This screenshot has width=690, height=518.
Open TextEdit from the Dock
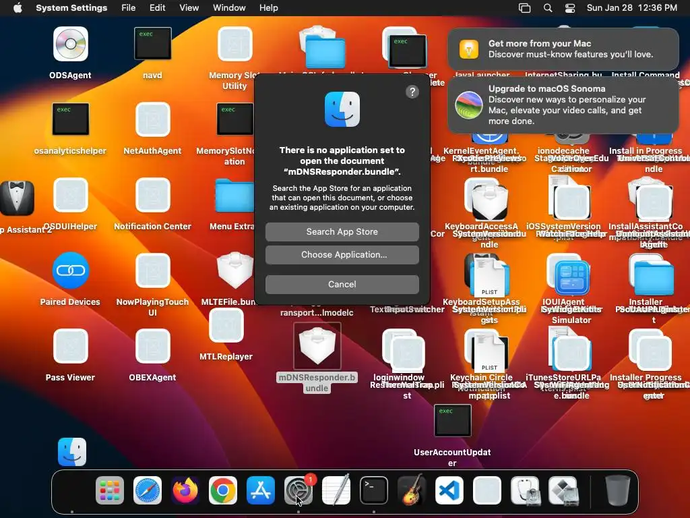336,490
